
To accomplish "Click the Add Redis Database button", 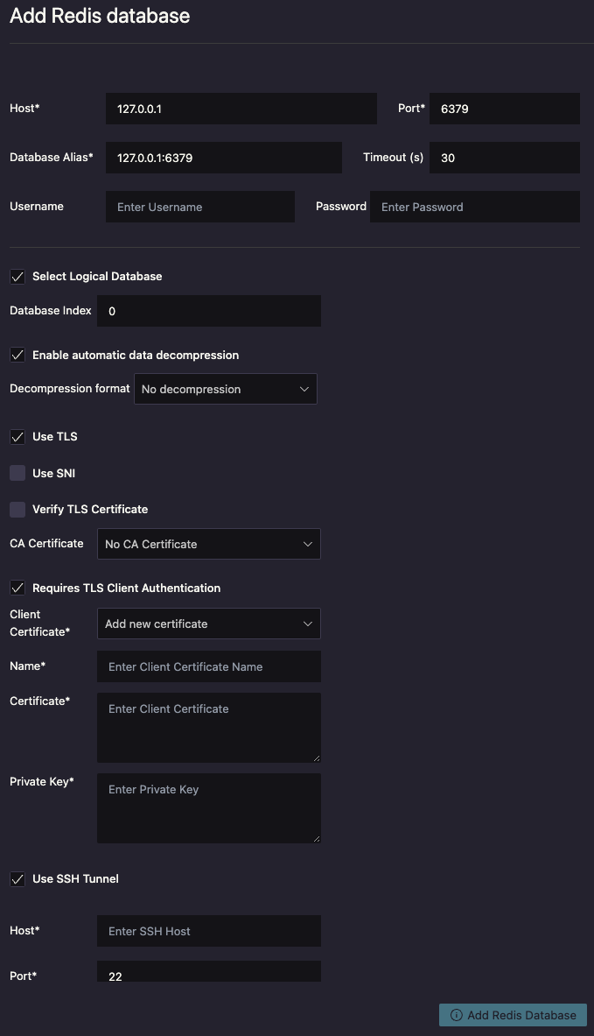I will pyautogui.click(x=513, y=1015).
